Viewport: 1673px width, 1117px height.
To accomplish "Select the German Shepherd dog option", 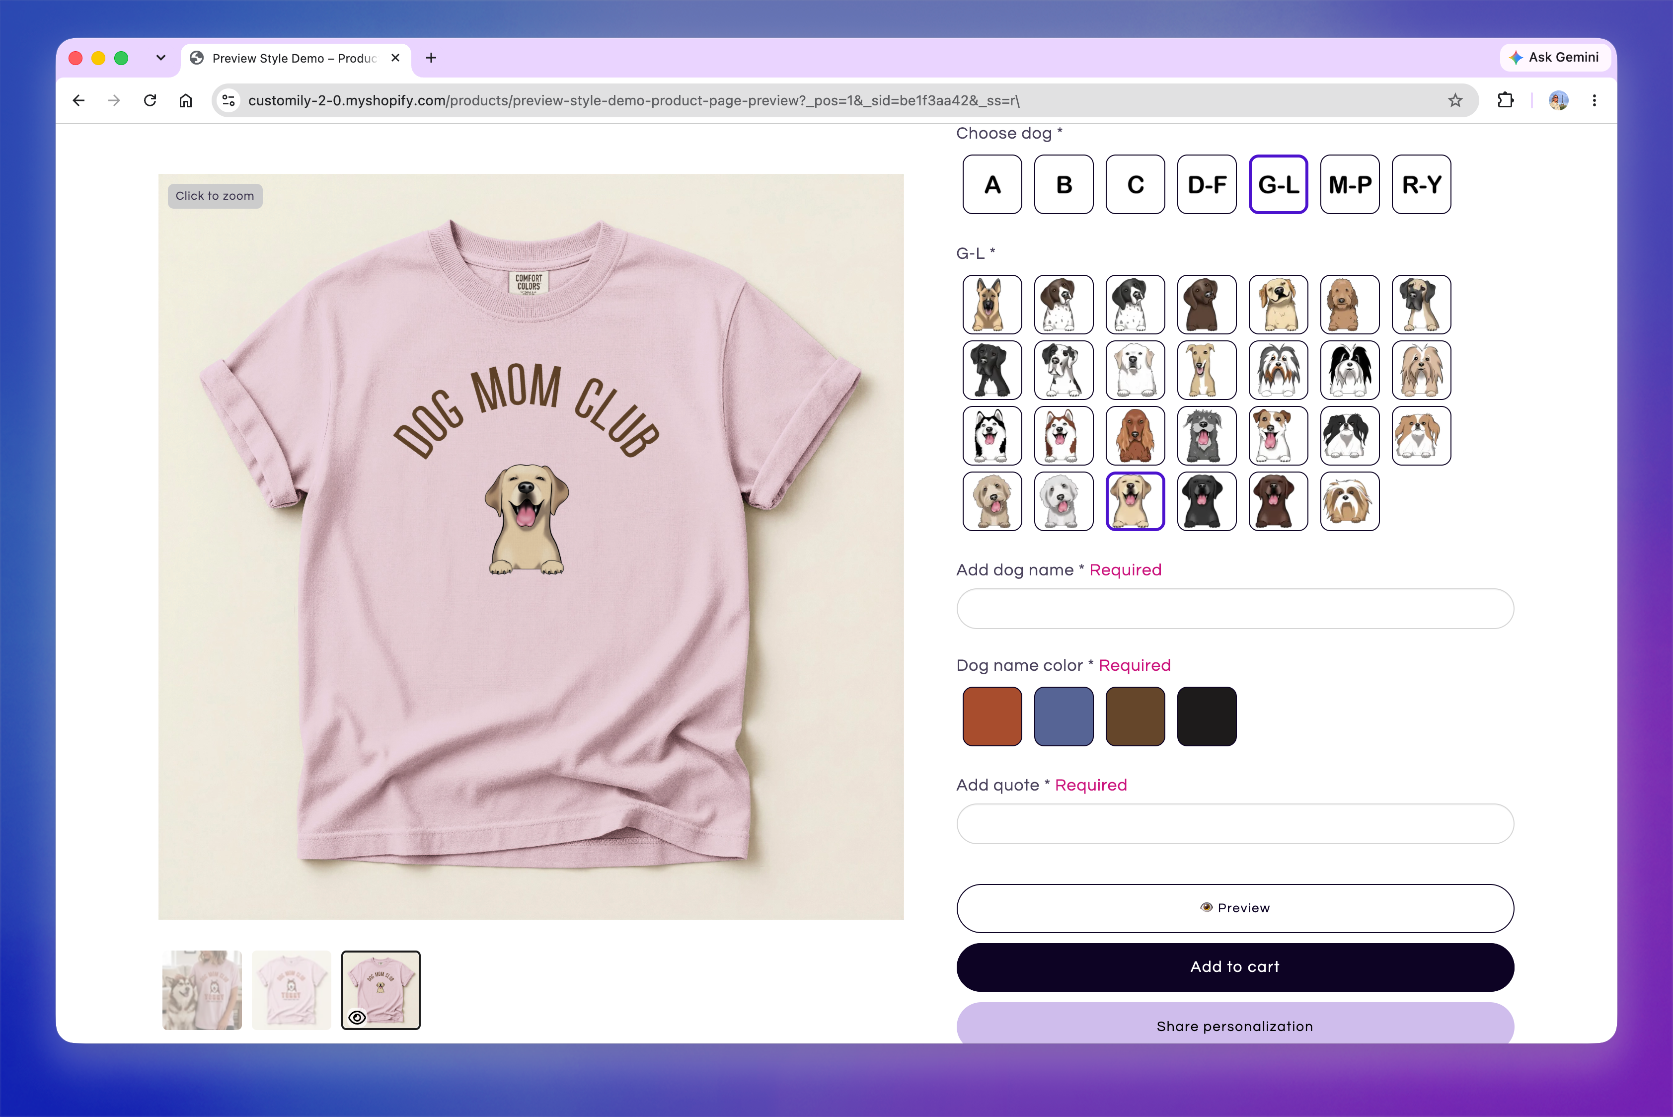I will tap(992, 305).
